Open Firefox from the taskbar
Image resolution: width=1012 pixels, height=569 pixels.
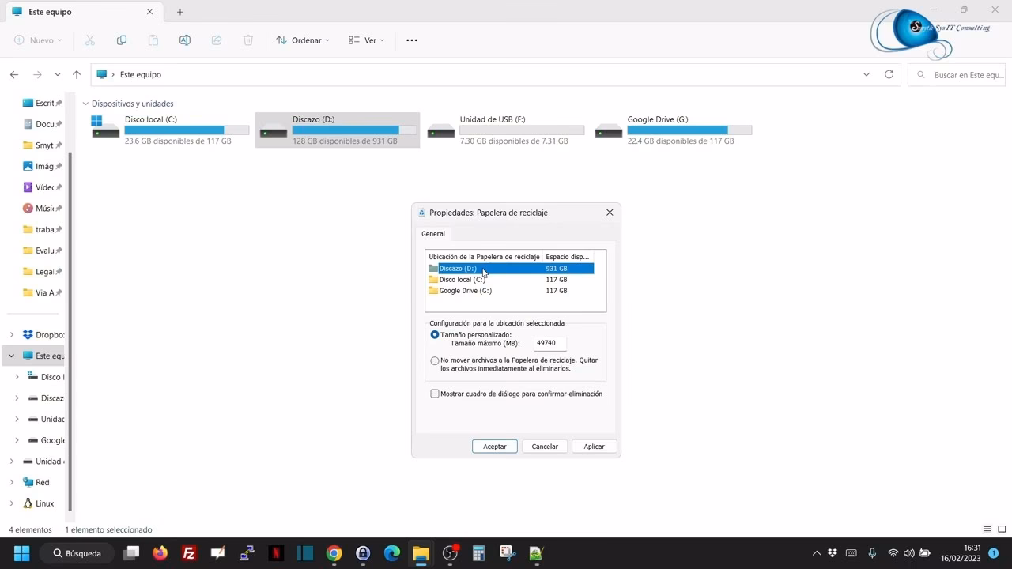pyautogui.click(x=160, y=553)
